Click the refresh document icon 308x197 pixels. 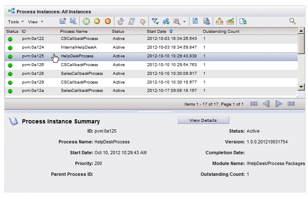coord(243,21)
